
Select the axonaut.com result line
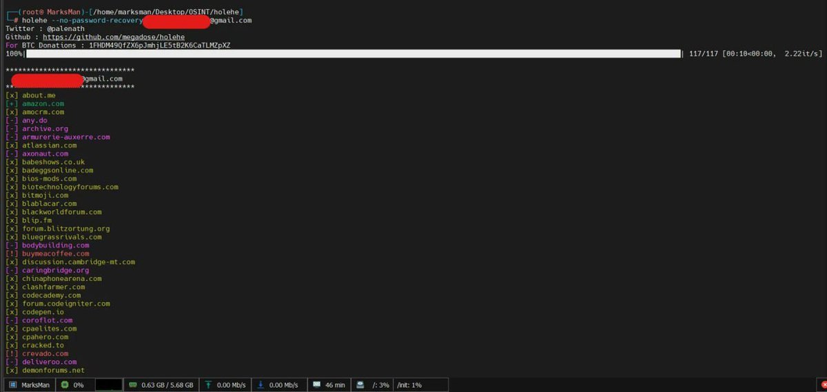click(x=37, y=154)
